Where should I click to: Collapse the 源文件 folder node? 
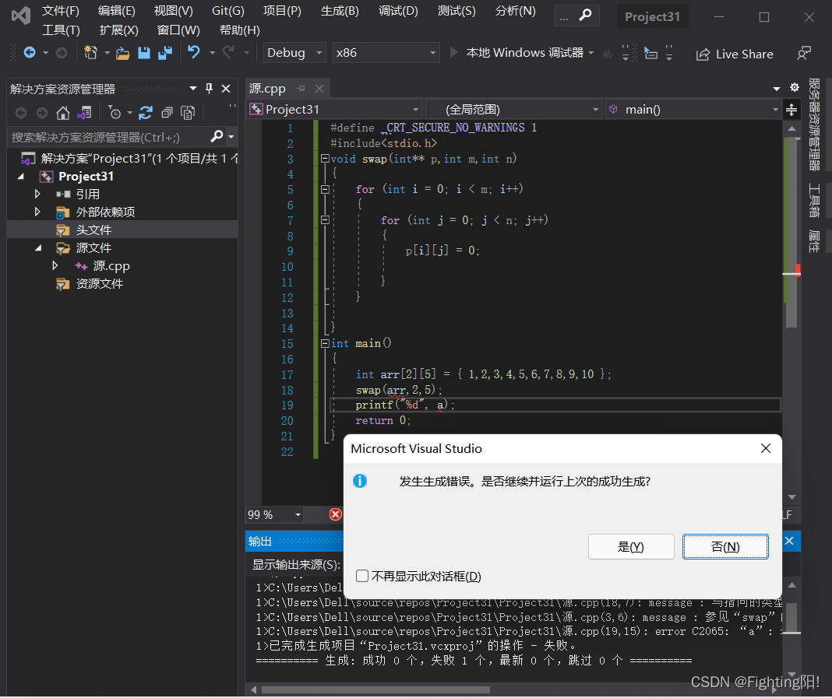click(x=38, y=248)
